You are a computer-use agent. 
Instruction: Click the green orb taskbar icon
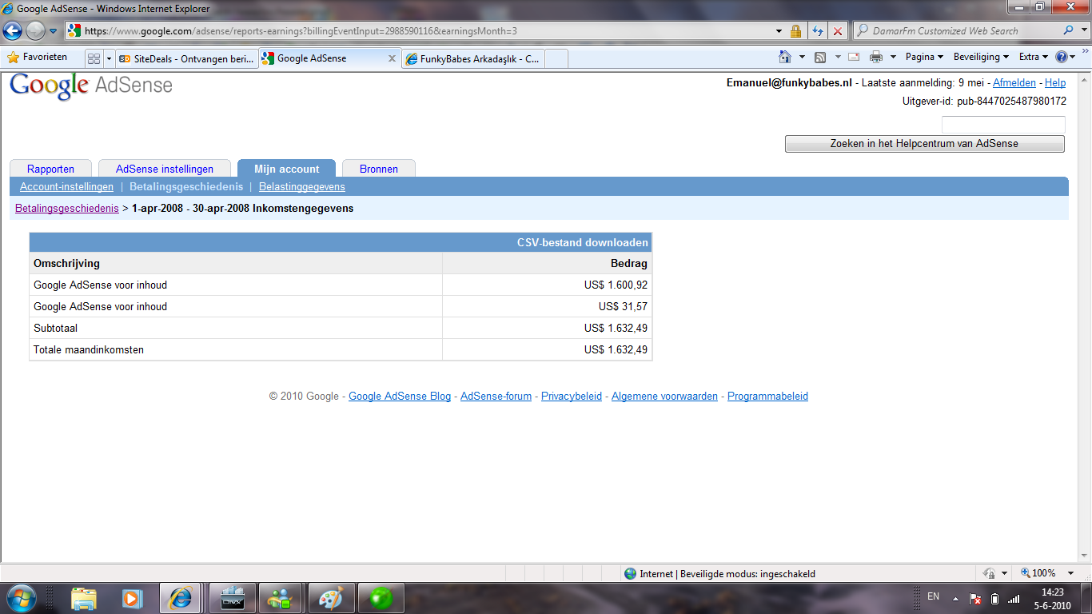click(381, 598)
